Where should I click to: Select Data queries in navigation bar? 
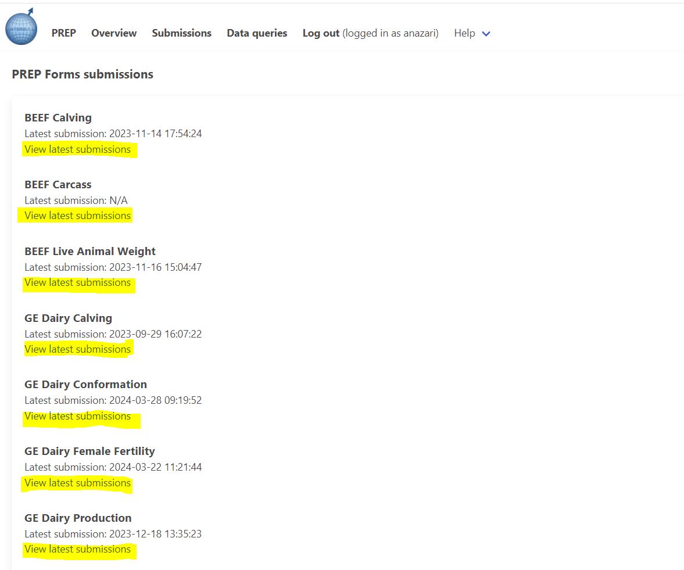point(257,33)
